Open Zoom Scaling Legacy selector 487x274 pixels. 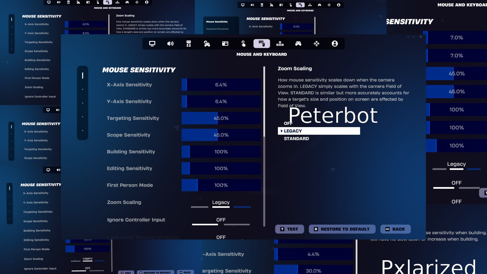pyautogui.click(x=221, y=202)
